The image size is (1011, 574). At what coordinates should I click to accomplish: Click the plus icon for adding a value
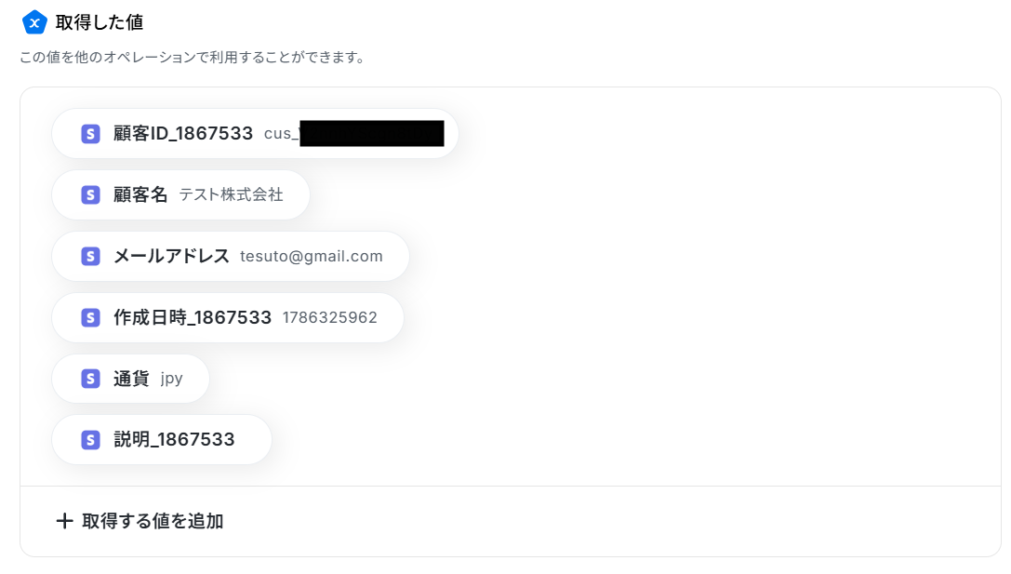pos(64,520)
